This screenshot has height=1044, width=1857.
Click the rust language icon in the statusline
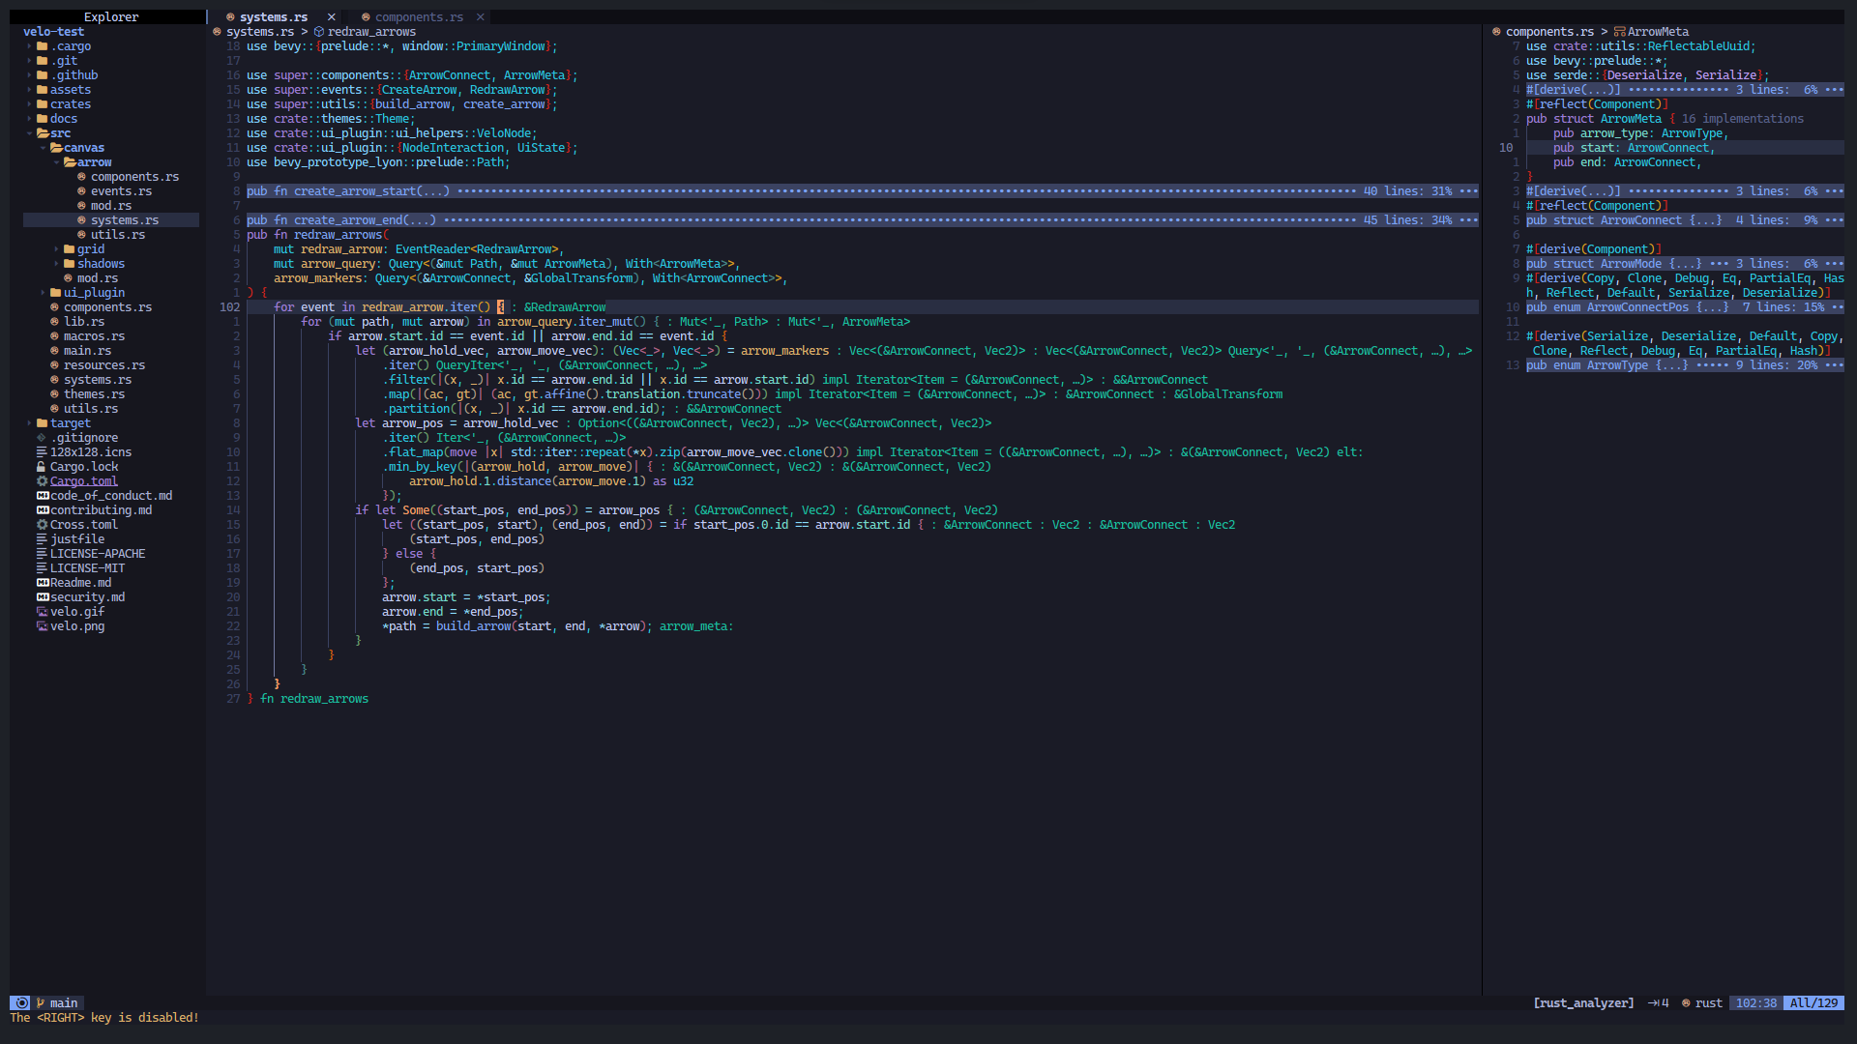1686,1002
